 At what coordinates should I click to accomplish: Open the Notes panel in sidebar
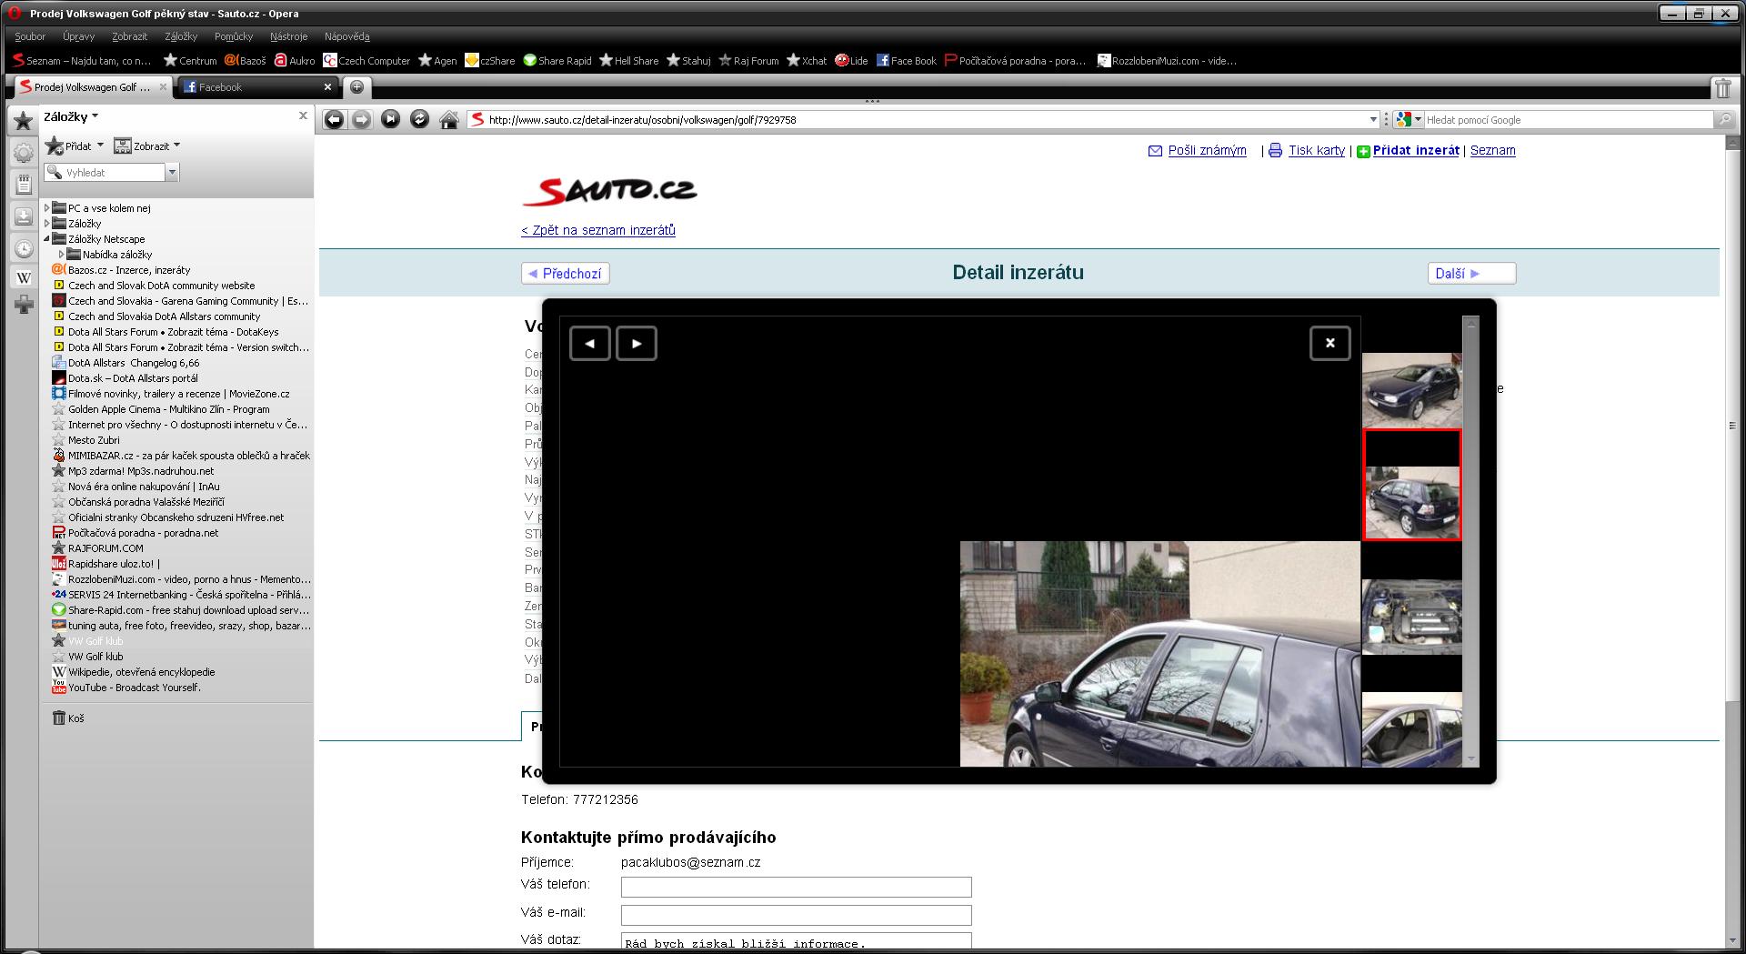click(24, 185)
